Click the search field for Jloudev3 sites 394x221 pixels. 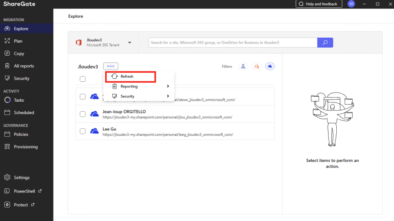coord(233,43)
